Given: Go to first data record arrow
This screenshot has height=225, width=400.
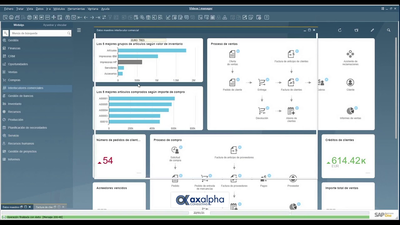Looking at the screenshot, I should [x=80, y=17].
